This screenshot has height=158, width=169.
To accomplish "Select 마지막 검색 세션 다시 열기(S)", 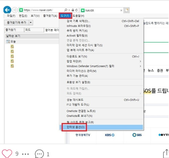I will click(101, 45).
